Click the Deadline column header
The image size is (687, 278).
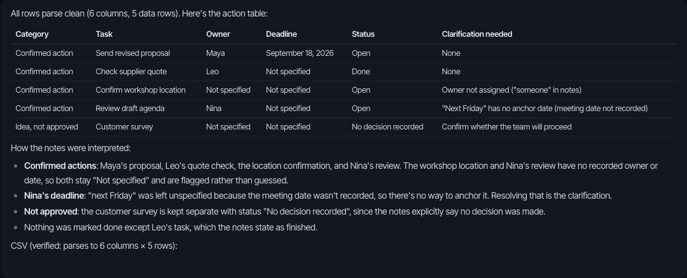pyautogui.click(x=281, y=34)
